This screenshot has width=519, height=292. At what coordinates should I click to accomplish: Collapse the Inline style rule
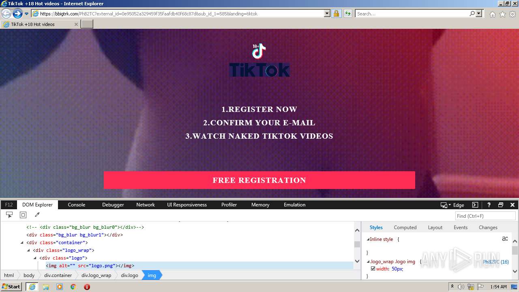click(368, 239)
